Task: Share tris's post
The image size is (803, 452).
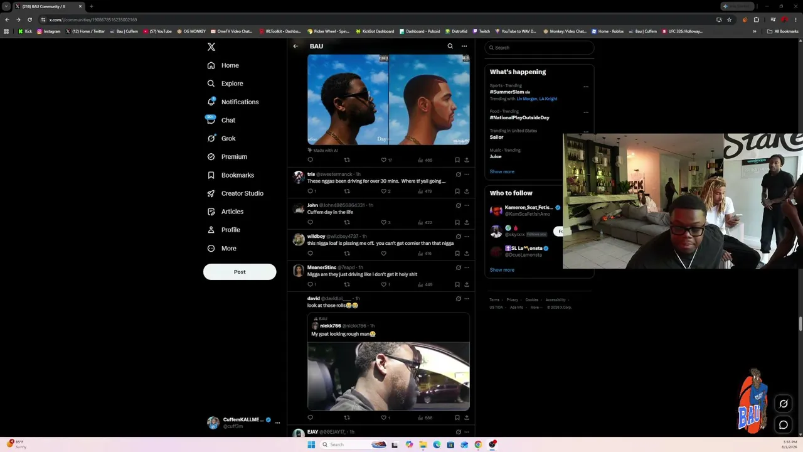Action: click(x=467, y=191)
